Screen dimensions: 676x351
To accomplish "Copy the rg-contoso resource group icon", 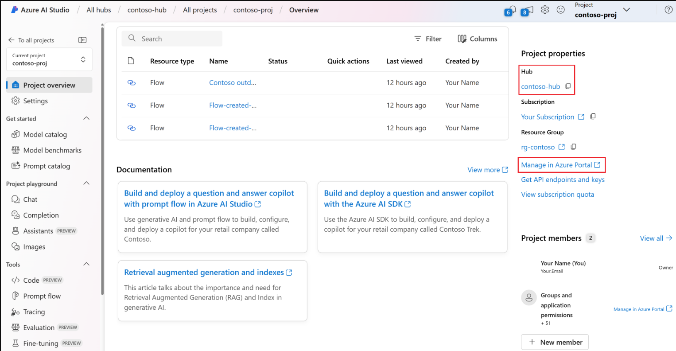I will (573, 147).
